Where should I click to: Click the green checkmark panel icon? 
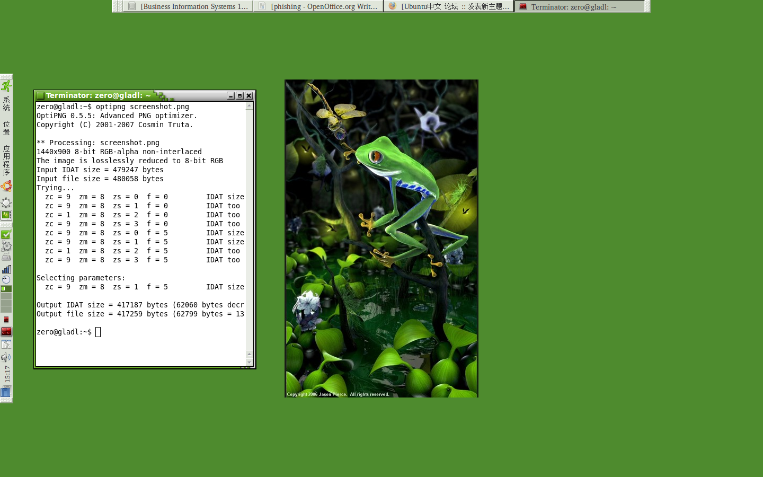6,234
